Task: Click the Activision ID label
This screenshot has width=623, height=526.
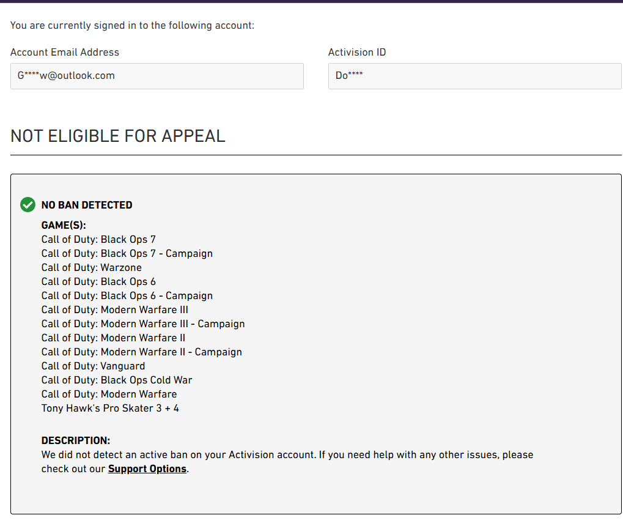Action: tap(357, 52)
